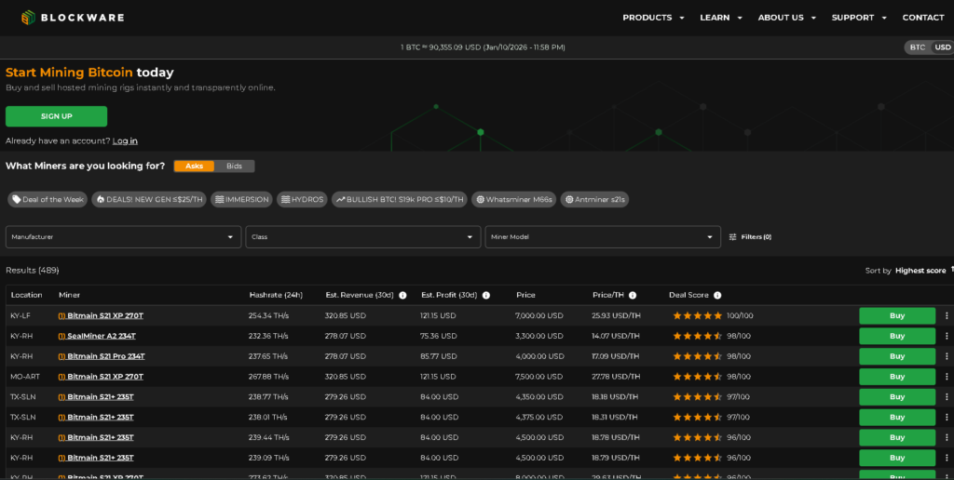Toggle sort direction arrow beside Highest score

click(951, 269)
